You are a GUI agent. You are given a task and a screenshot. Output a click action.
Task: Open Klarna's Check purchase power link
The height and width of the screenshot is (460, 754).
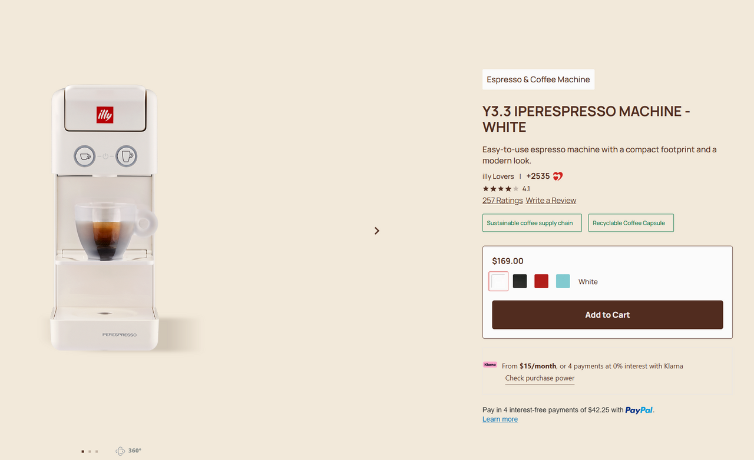tap(540, 378)
